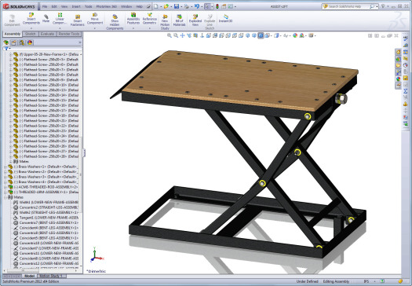412x286 pixels.
Task: Click the Rebuild traffic light icon
Action: (x=217, y=6)
